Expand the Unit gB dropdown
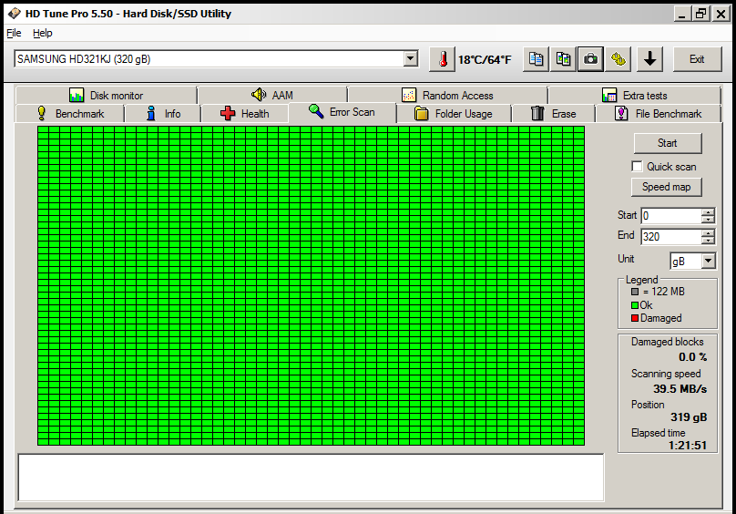Viewport: 736px width, 514px height. (x=709, y=261)
